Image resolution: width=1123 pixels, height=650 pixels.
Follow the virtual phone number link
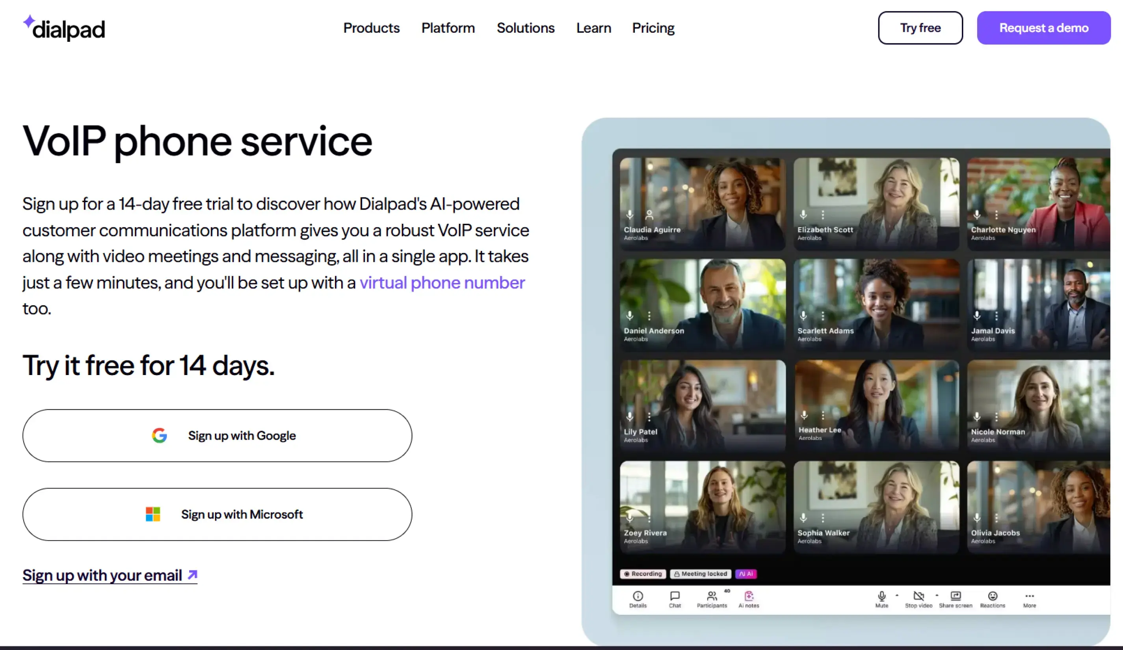point(442,282)
